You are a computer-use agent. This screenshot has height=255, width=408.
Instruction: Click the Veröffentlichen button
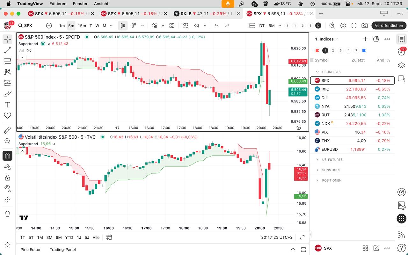point(389,25)
